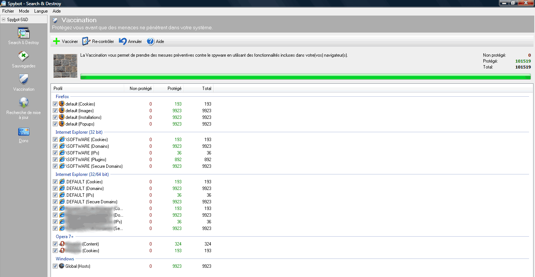Click IE icon of \SOFTWARE (Cookies)
Viewport: 535px width, 277px height.
coord(62,139)
